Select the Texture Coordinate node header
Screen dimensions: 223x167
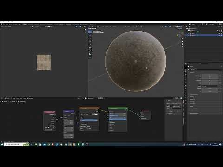click(49, 112)
